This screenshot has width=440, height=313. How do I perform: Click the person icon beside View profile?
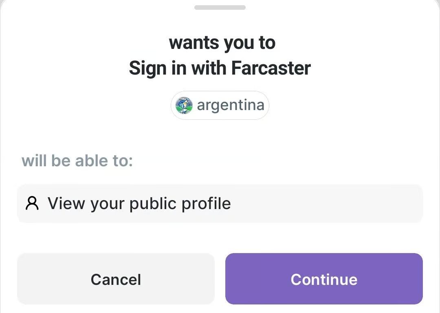pyautogui.click(x=32, y=203)
